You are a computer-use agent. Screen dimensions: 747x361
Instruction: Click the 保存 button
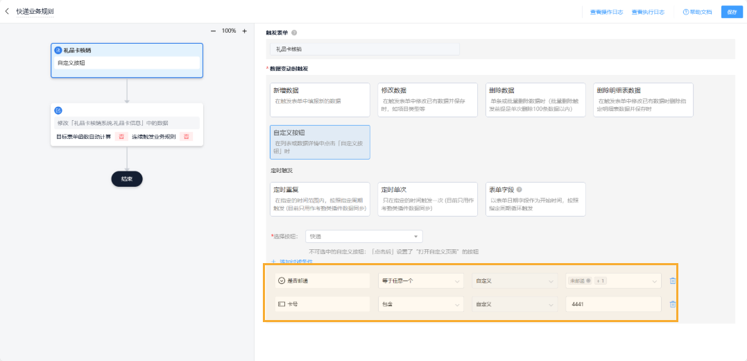click(x=732, y=12)
